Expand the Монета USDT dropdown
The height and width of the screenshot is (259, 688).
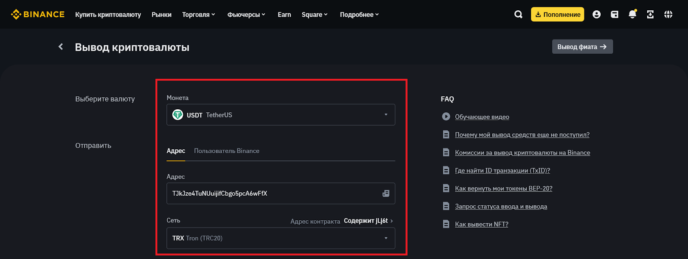pyautogui.click(x=280, y=115)
